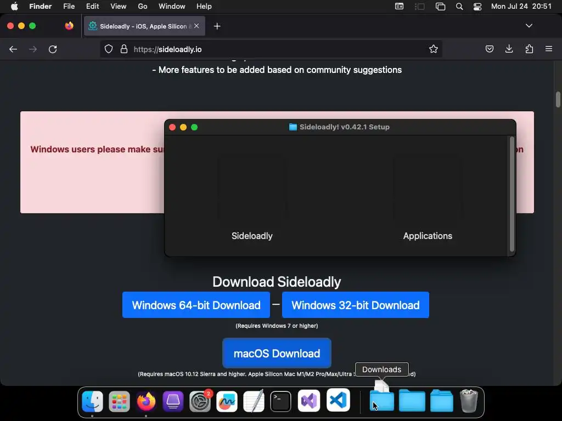Click the Requires Windows 7 or higher note
This screenshot has width=562, height=421.
[277, 326]
